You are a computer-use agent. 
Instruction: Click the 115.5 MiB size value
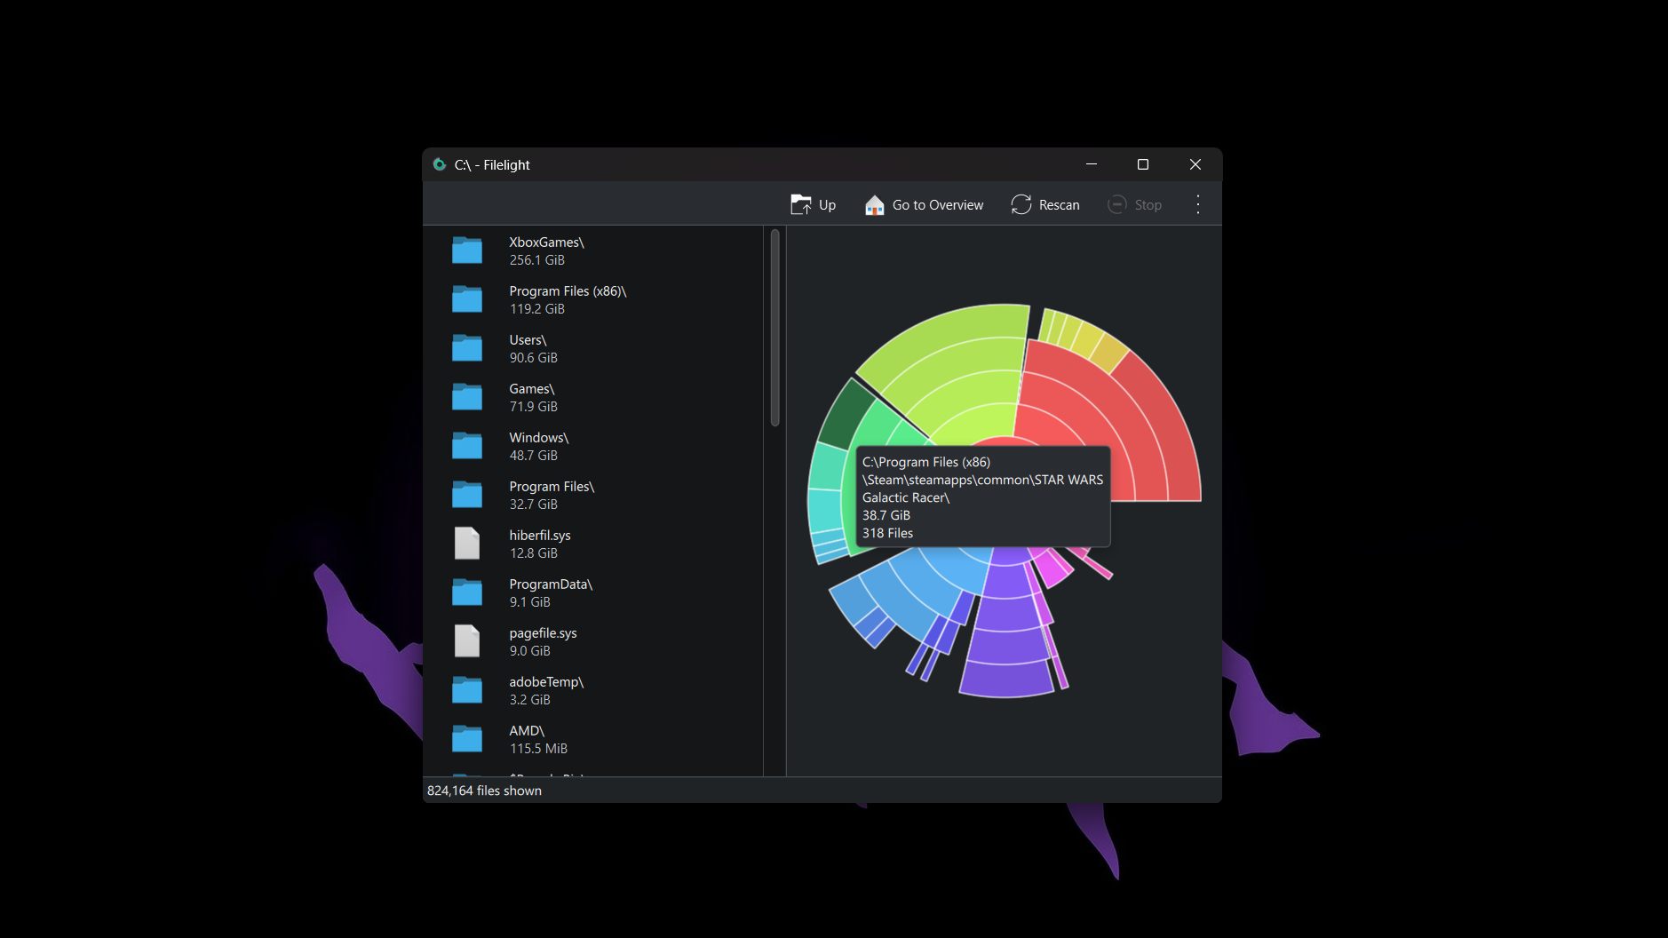tap(538, 749)
